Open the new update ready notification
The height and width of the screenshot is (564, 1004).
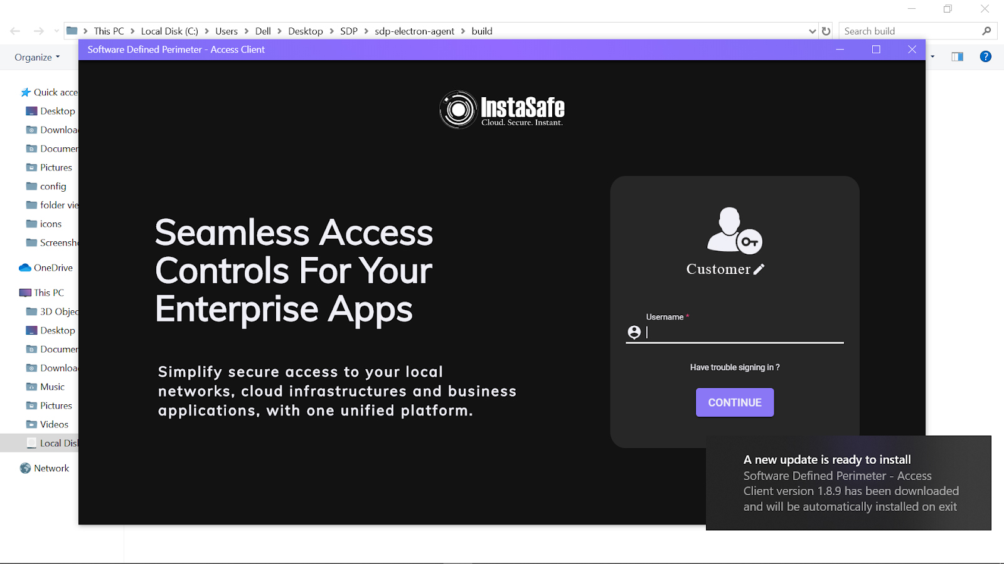pos(848,483)
